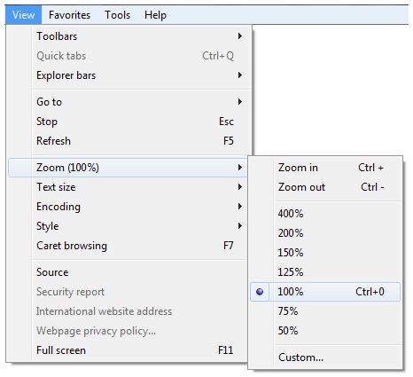Viewport: 413px width, 377px height.
Task: Choose the 75% zoom level
Action: coord(325,311)
